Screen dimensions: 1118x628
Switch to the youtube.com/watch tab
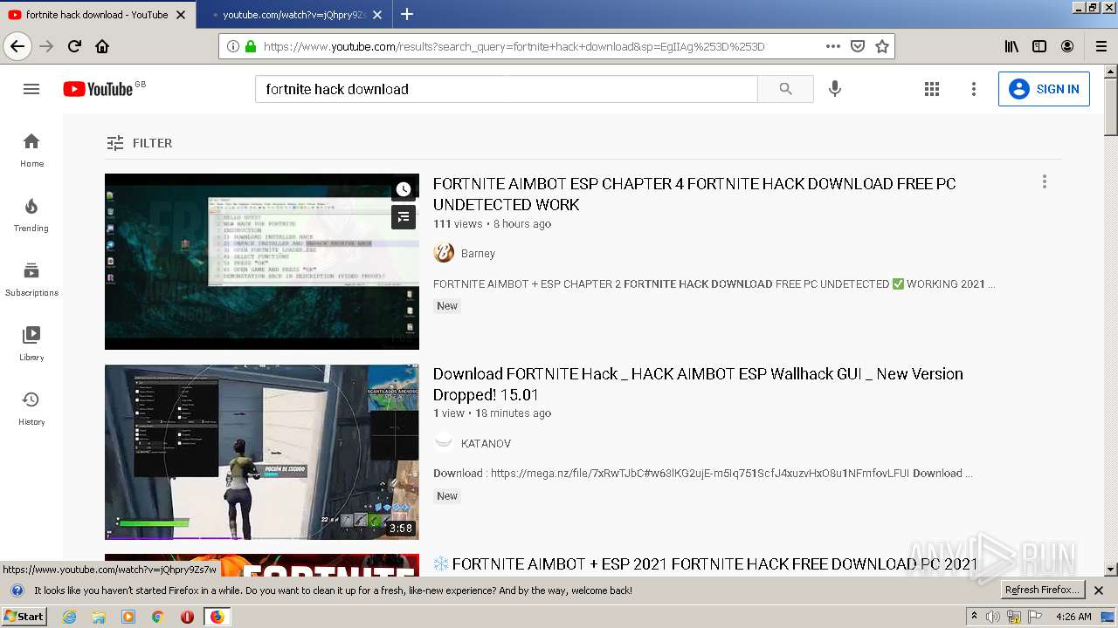293,14
